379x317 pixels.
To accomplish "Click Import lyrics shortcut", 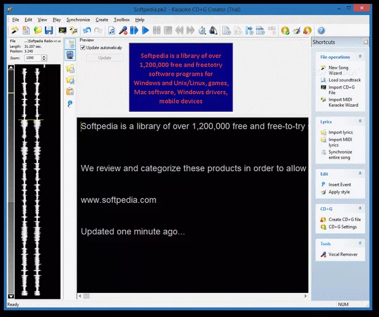I will pos(340,132).
